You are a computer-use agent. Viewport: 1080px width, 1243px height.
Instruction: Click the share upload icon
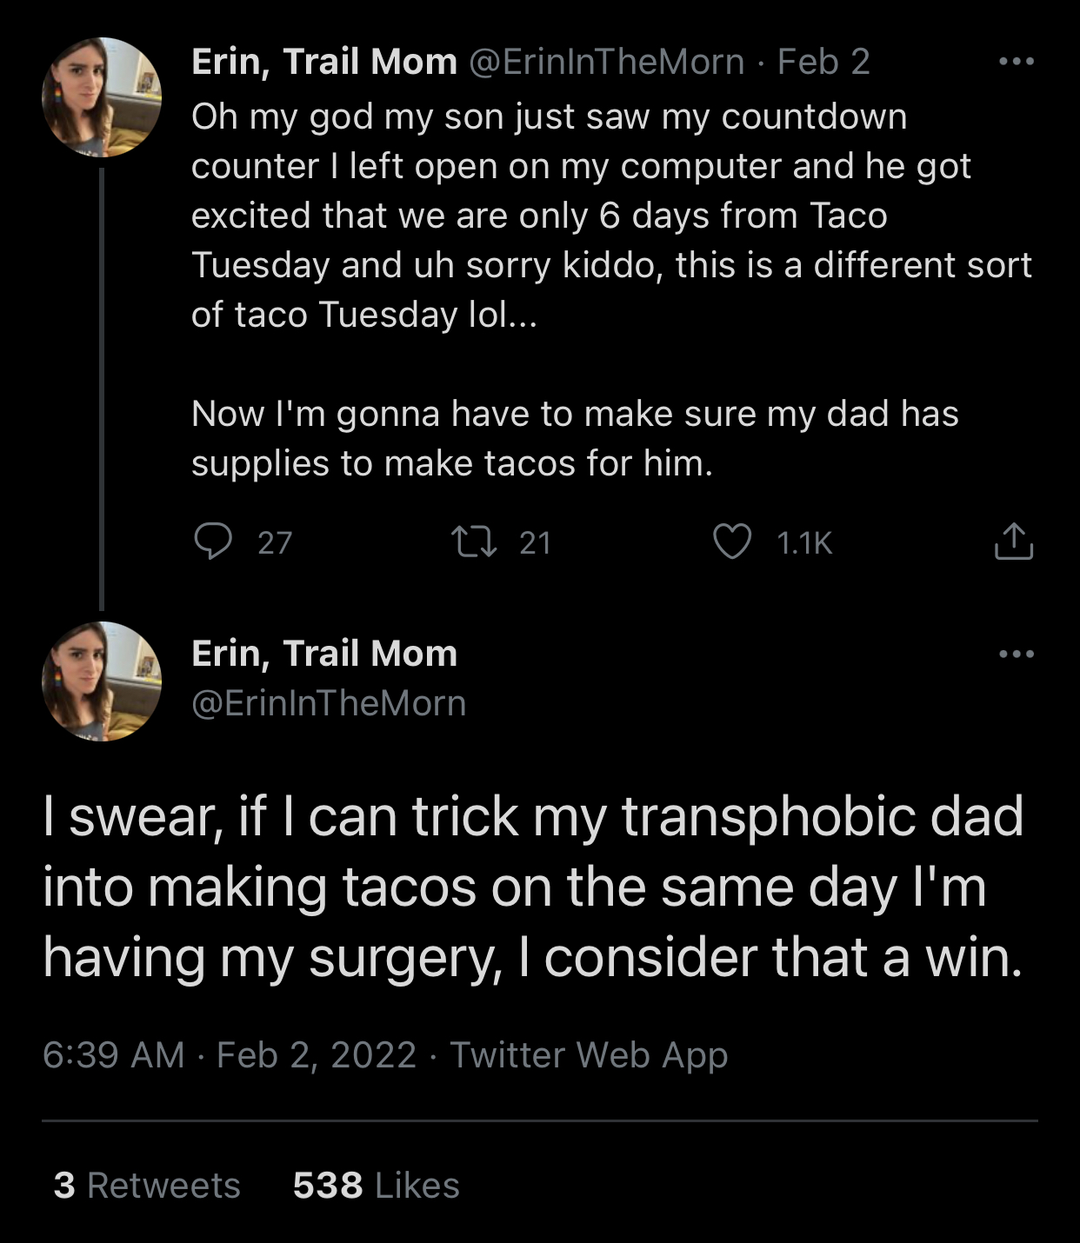click(1013, 542)
